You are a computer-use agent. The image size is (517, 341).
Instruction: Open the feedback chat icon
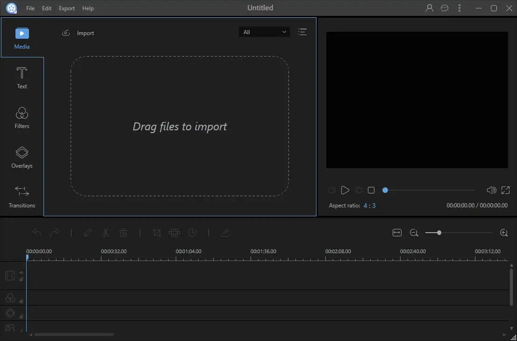445,8
